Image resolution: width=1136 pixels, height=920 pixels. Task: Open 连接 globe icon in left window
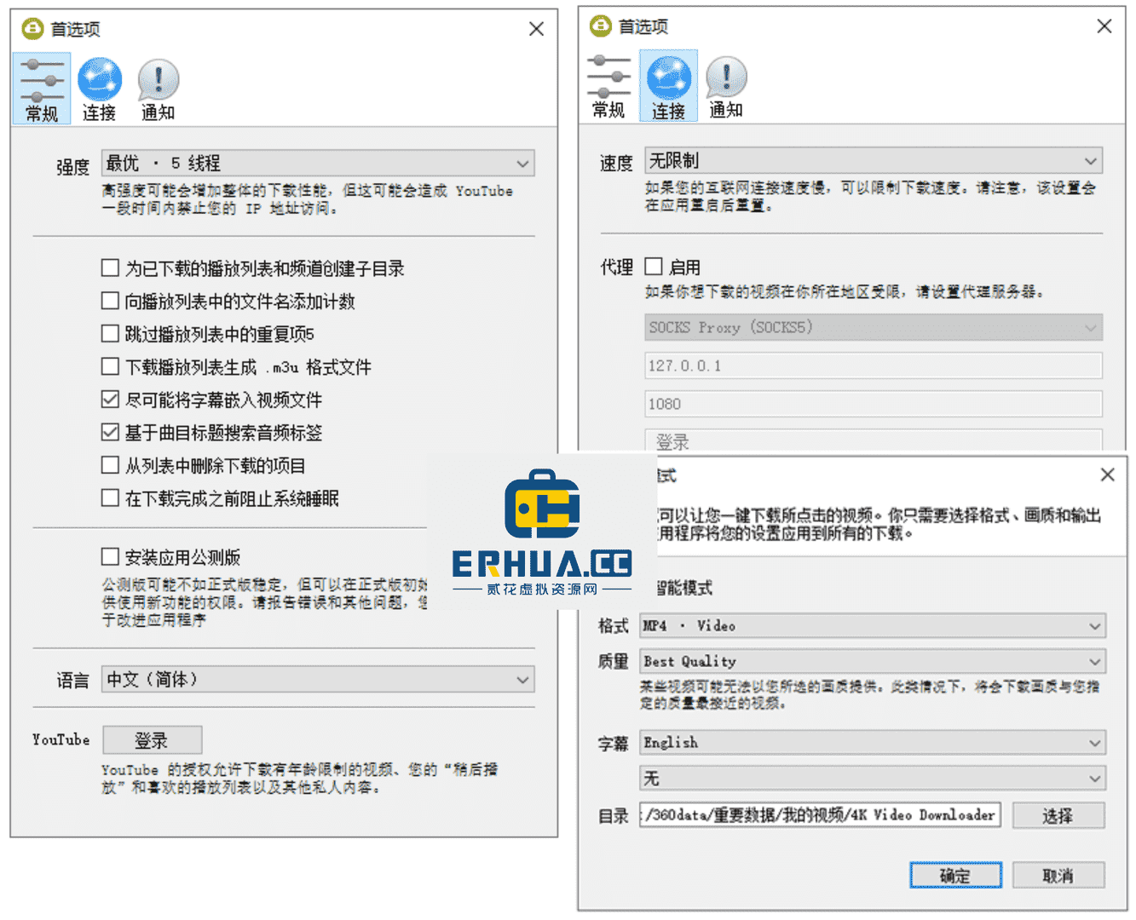[100, 89]
